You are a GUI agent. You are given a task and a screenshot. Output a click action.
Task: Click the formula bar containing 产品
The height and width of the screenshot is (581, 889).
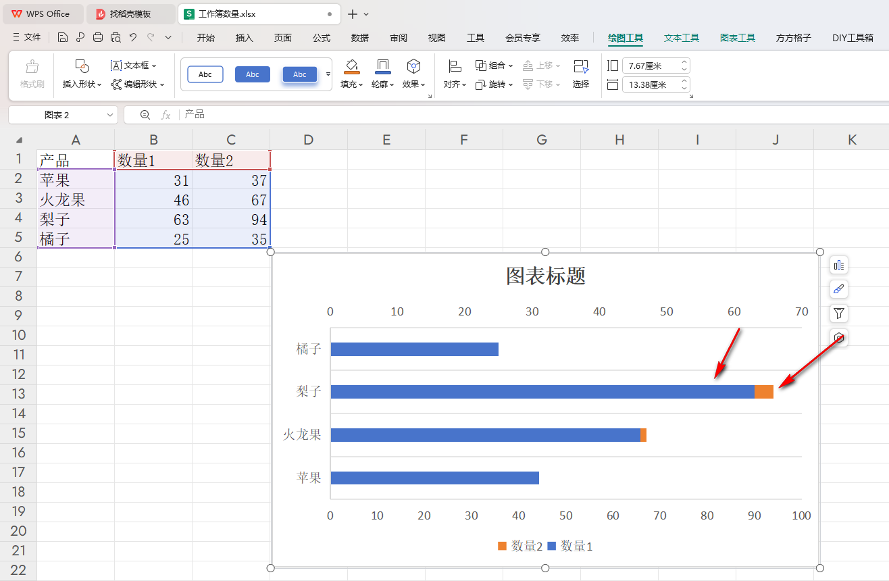pyautogui.click(x=534, y=115)
